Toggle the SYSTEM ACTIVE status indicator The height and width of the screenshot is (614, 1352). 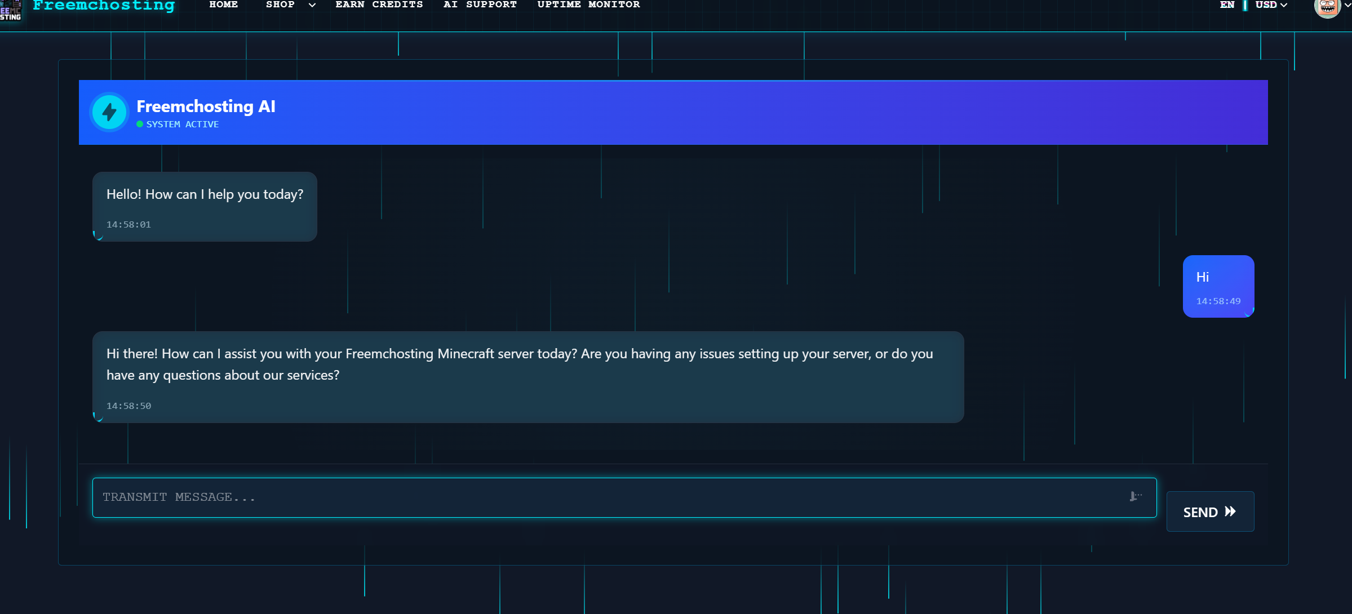pos(178,124)
